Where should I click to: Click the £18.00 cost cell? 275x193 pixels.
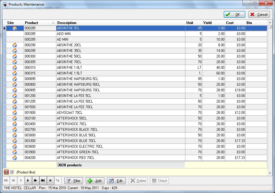(235, 90)
